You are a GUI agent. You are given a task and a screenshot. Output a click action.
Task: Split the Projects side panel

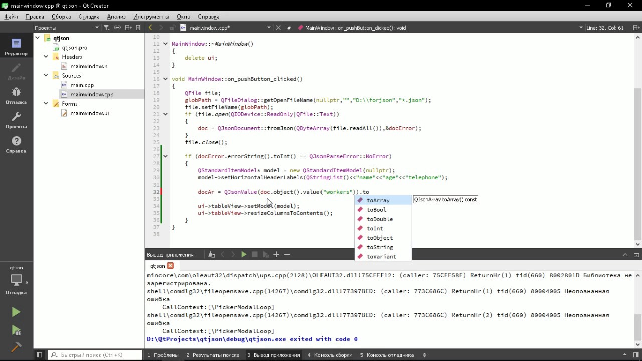click(x=128, y=28)
